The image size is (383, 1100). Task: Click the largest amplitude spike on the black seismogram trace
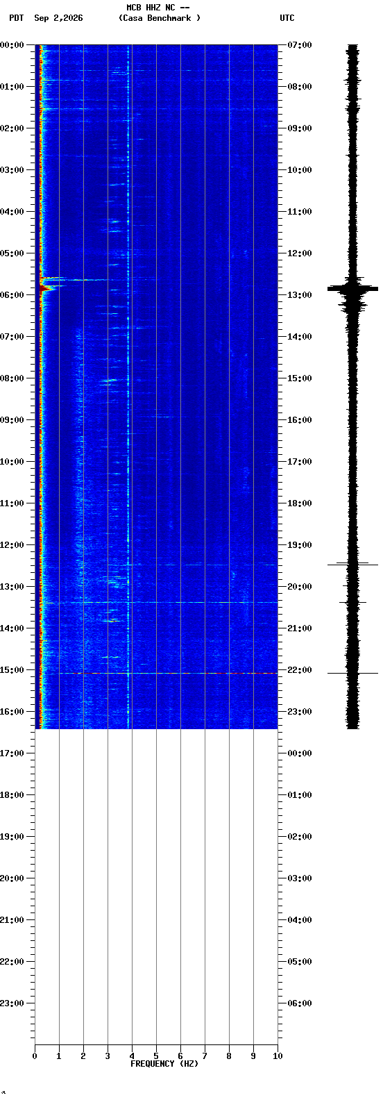point(353,287)
